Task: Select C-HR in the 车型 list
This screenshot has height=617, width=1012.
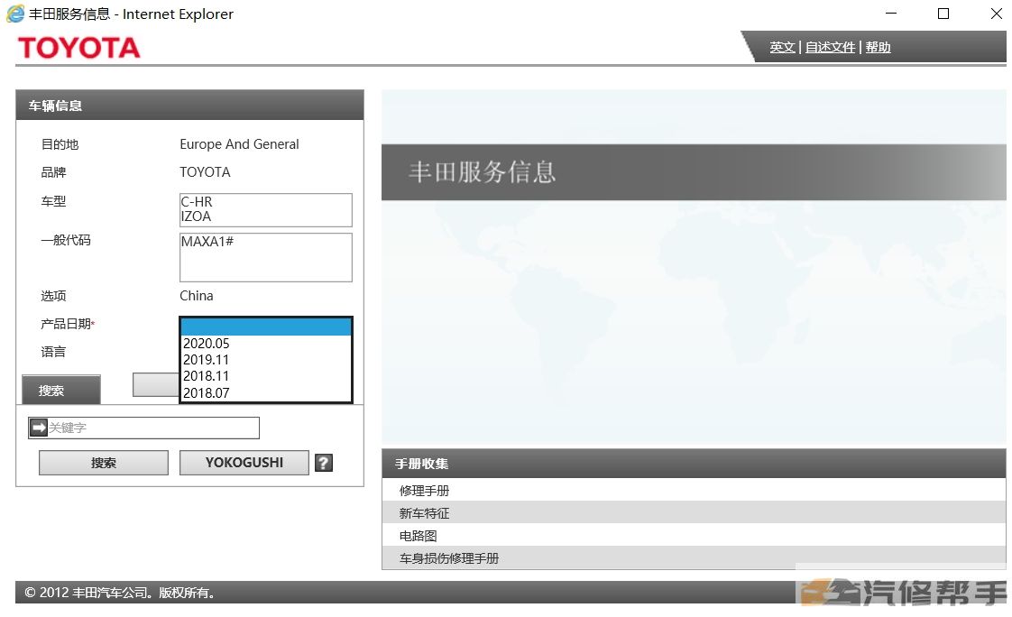Action: click(266, 202)
